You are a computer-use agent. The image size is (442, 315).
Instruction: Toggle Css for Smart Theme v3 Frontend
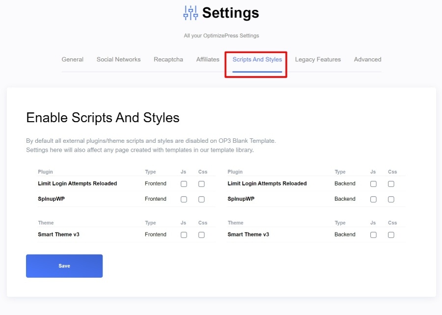click(201, 235)
